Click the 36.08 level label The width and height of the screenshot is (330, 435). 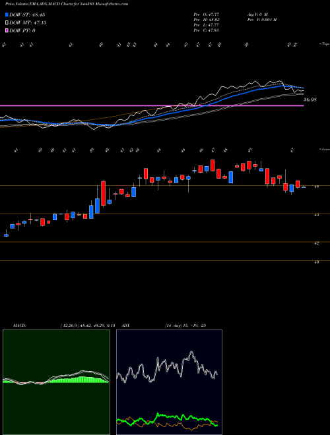(310, 100)
